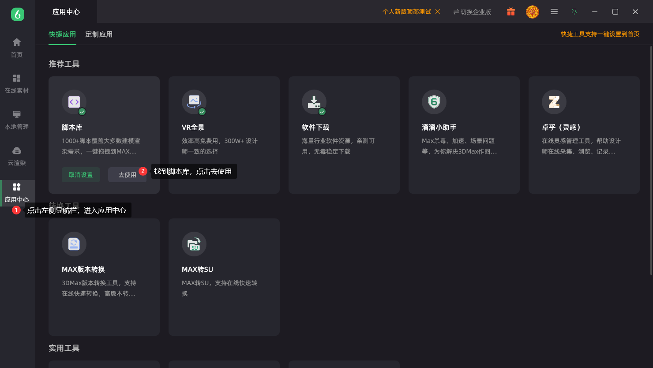
Task: Open 应用中心 in the sidebar
Action: coord(17,193)
